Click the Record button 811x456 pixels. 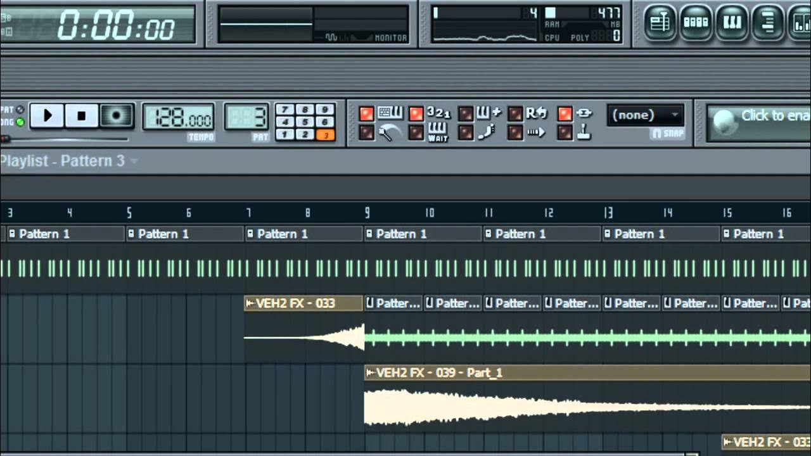click(x=116, y=116)
